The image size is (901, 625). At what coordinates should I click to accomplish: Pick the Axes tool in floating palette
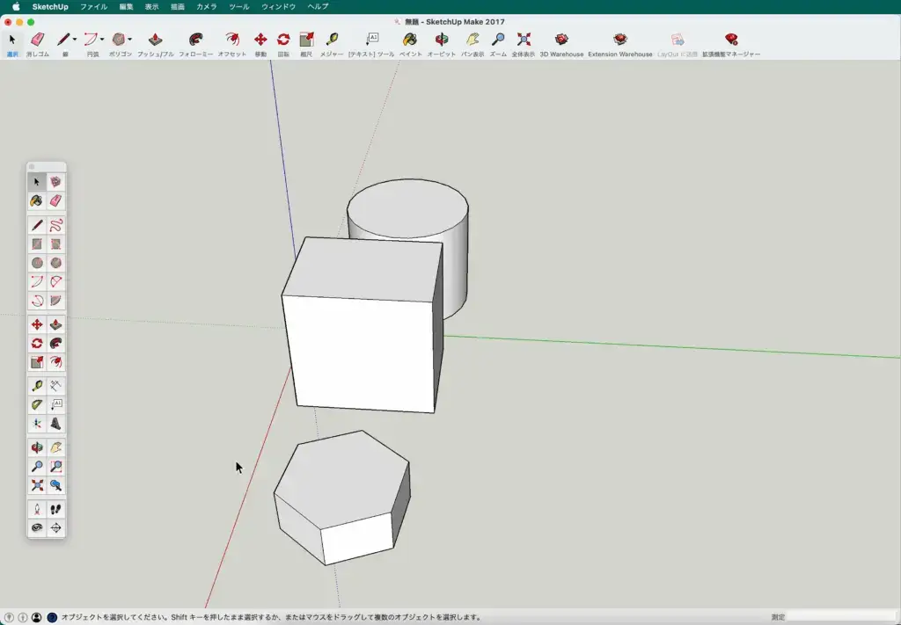pos(37,424)
